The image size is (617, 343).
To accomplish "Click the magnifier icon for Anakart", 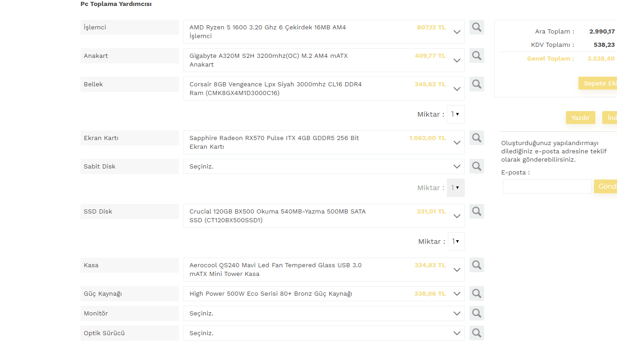I will (x=476, y=56).
